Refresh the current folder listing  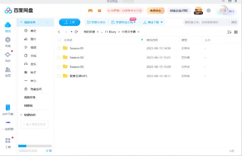point(76,32)
